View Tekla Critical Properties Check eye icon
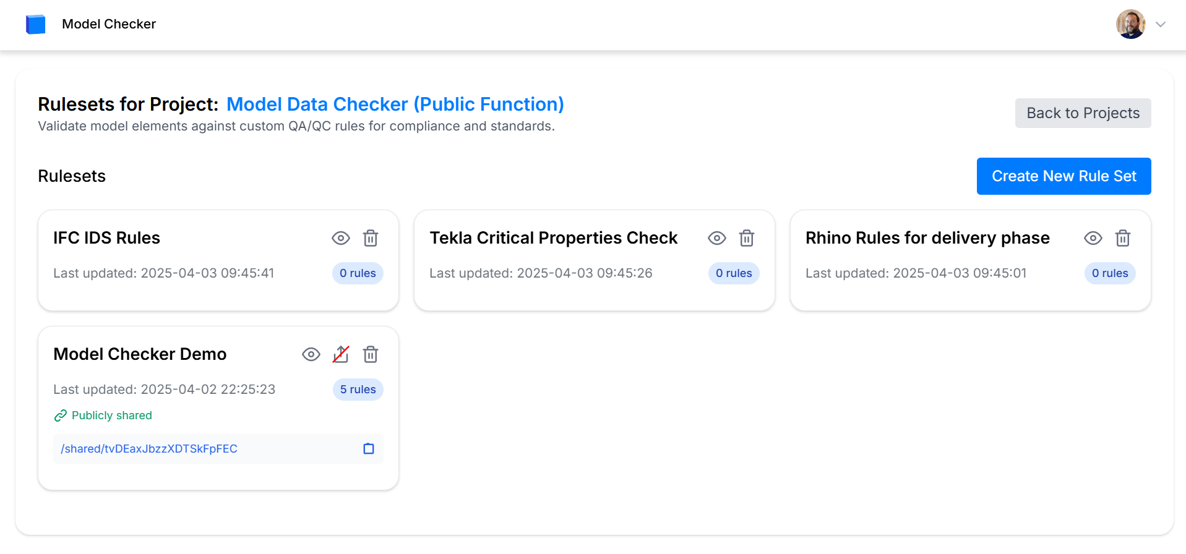Screen dimensions: 1186x554 tap(717, 238)
